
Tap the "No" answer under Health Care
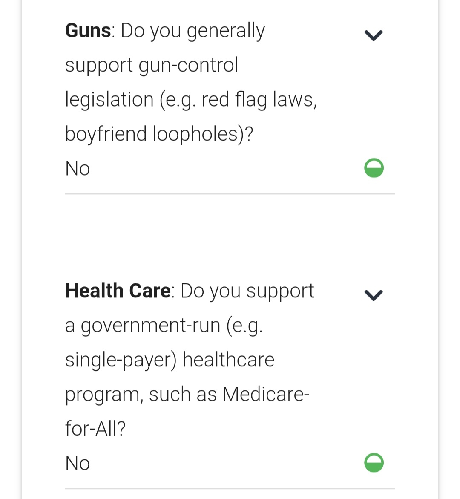78,463
